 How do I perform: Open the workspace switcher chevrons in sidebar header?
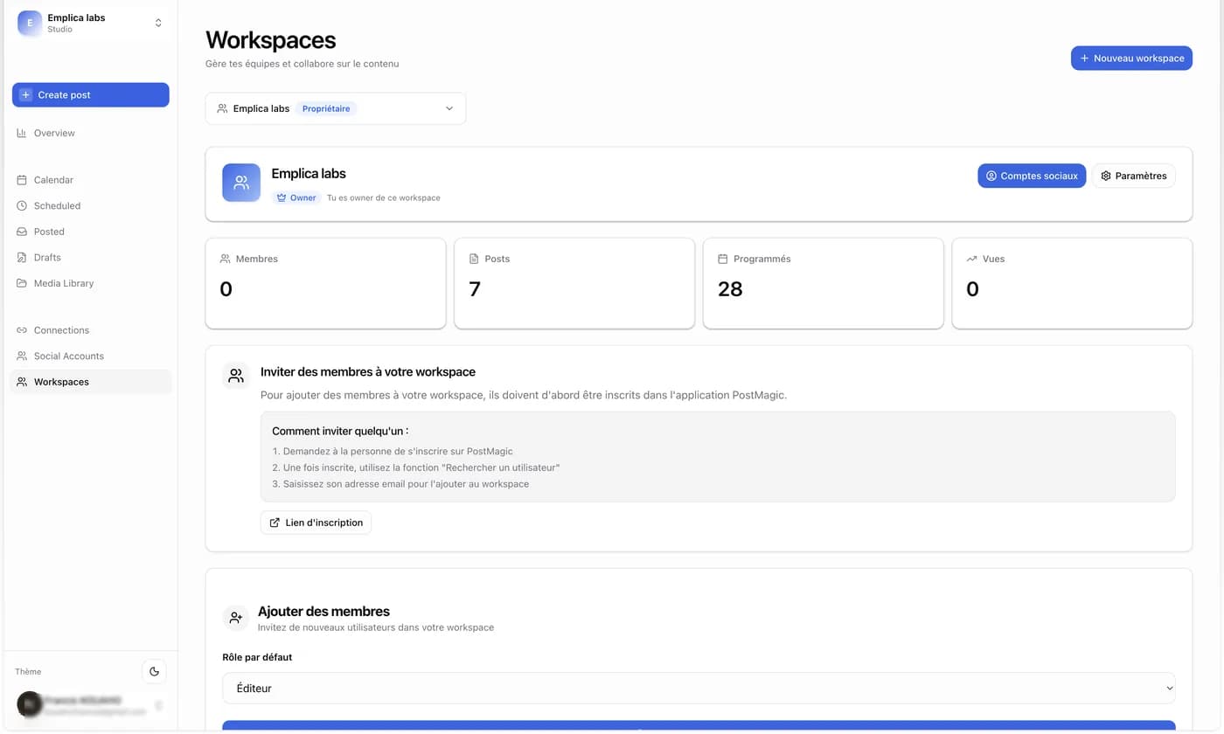(x=158, y=23)
